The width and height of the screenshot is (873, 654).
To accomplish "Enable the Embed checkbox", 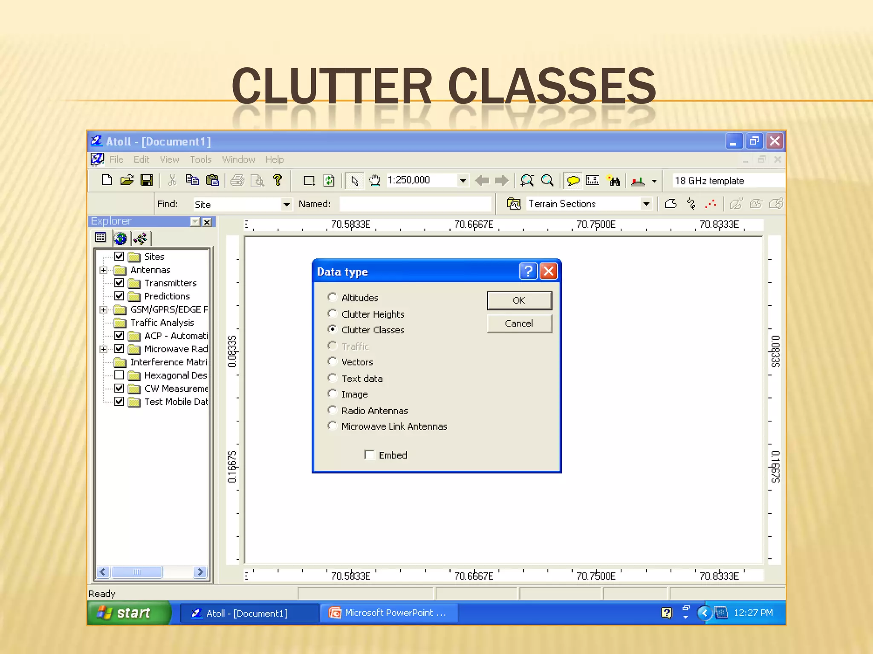I will tap(370, 455).
